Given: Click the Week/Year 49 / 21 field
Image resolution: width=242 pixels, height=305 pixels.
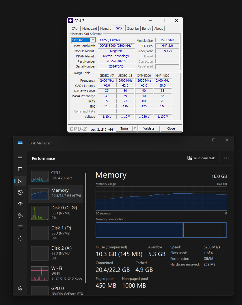Looking at the screenshot, I should pos(167,51).
